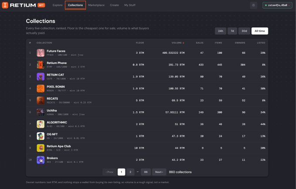Switch time range to 30d

tap(244, 31)
